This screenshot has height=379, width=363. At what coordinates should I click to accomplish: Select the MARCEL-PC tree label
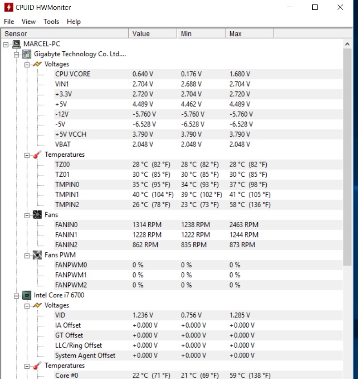[42, 44]
